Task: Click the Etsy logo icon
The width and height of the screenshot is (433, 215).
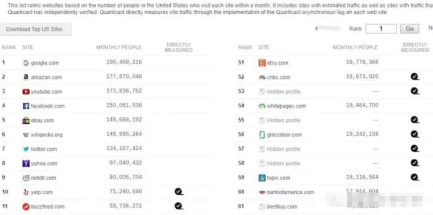Action: tap(262, 63)
